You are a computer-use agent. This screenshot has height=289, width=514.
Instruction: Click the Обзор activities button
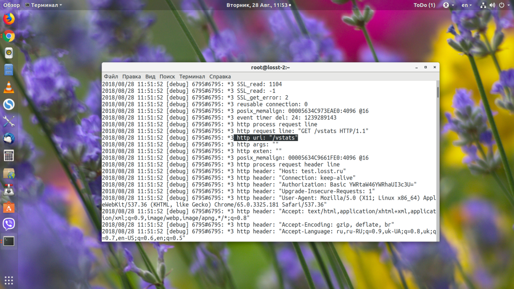coord(12,5)
